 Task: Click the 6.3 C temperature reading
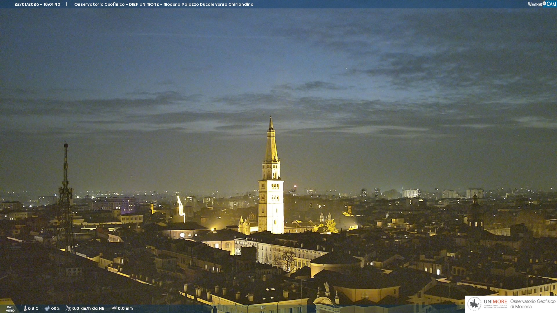pos(33,308)
